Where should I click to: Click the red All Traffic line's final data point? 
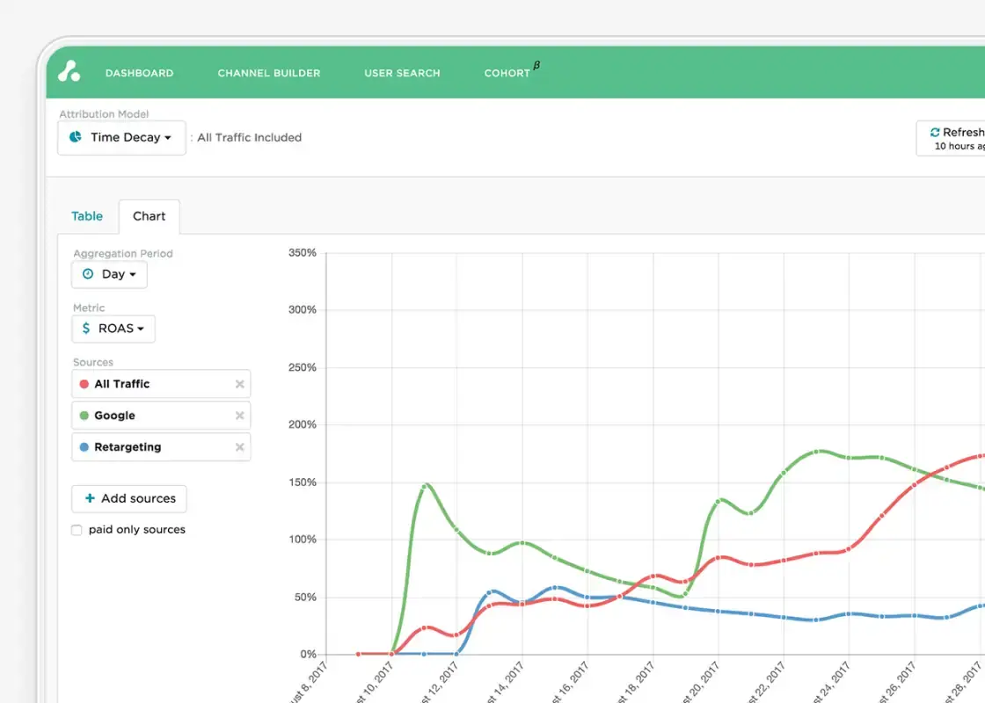[x=981, y=456]
